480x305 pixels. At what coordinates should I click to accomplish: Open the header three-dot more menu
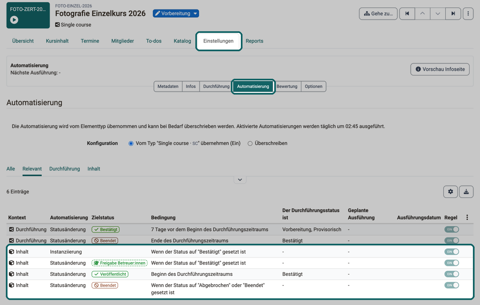(468, 13)
